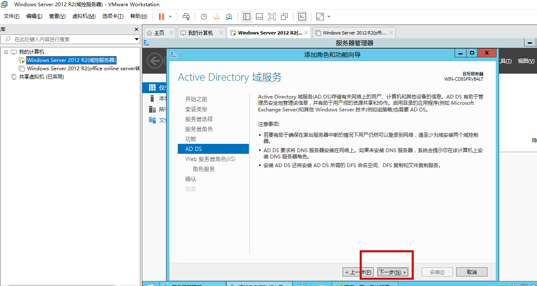This screenshot has height=286, width=537.
Task: Click the 取消 button in the wizard
Action: point(472,272)
